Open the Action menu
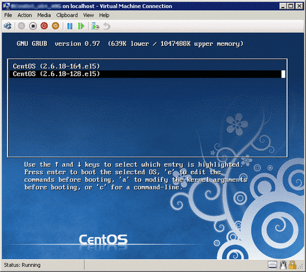 [25, 15]
